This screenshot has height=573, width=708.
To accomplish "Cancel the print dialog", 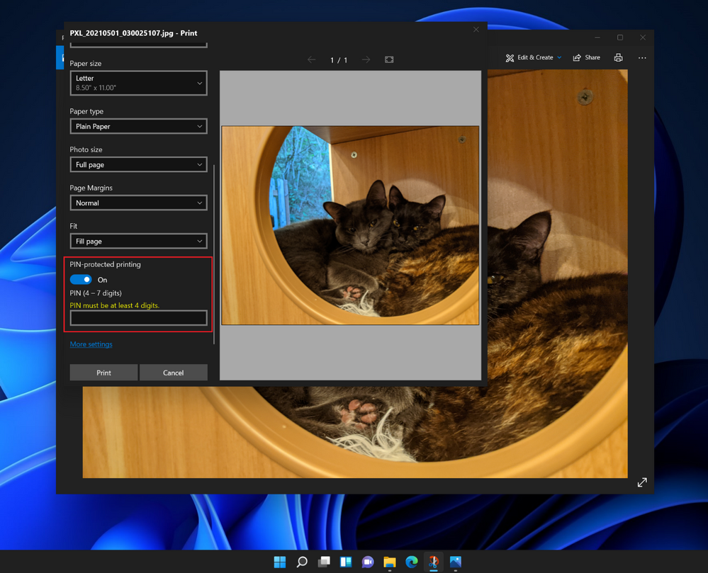I will click(173, 372).
